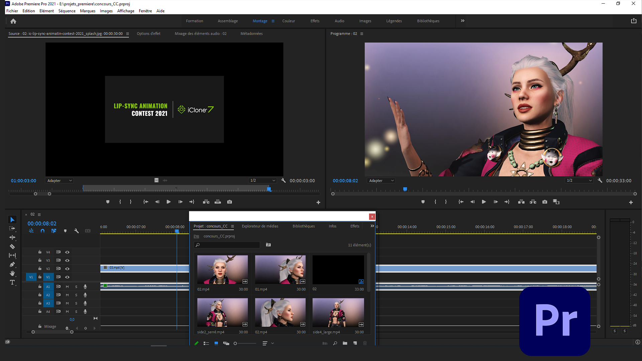Step forward one frame in Program monitor
642x361 pixels.
pyautogui.click(x=496, y=202)
